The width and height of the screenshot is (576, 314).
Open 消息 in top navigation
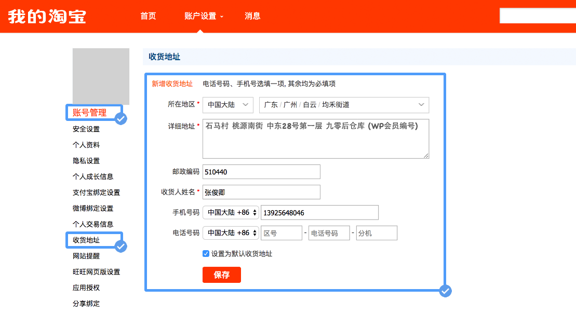[x=252, y=16]
